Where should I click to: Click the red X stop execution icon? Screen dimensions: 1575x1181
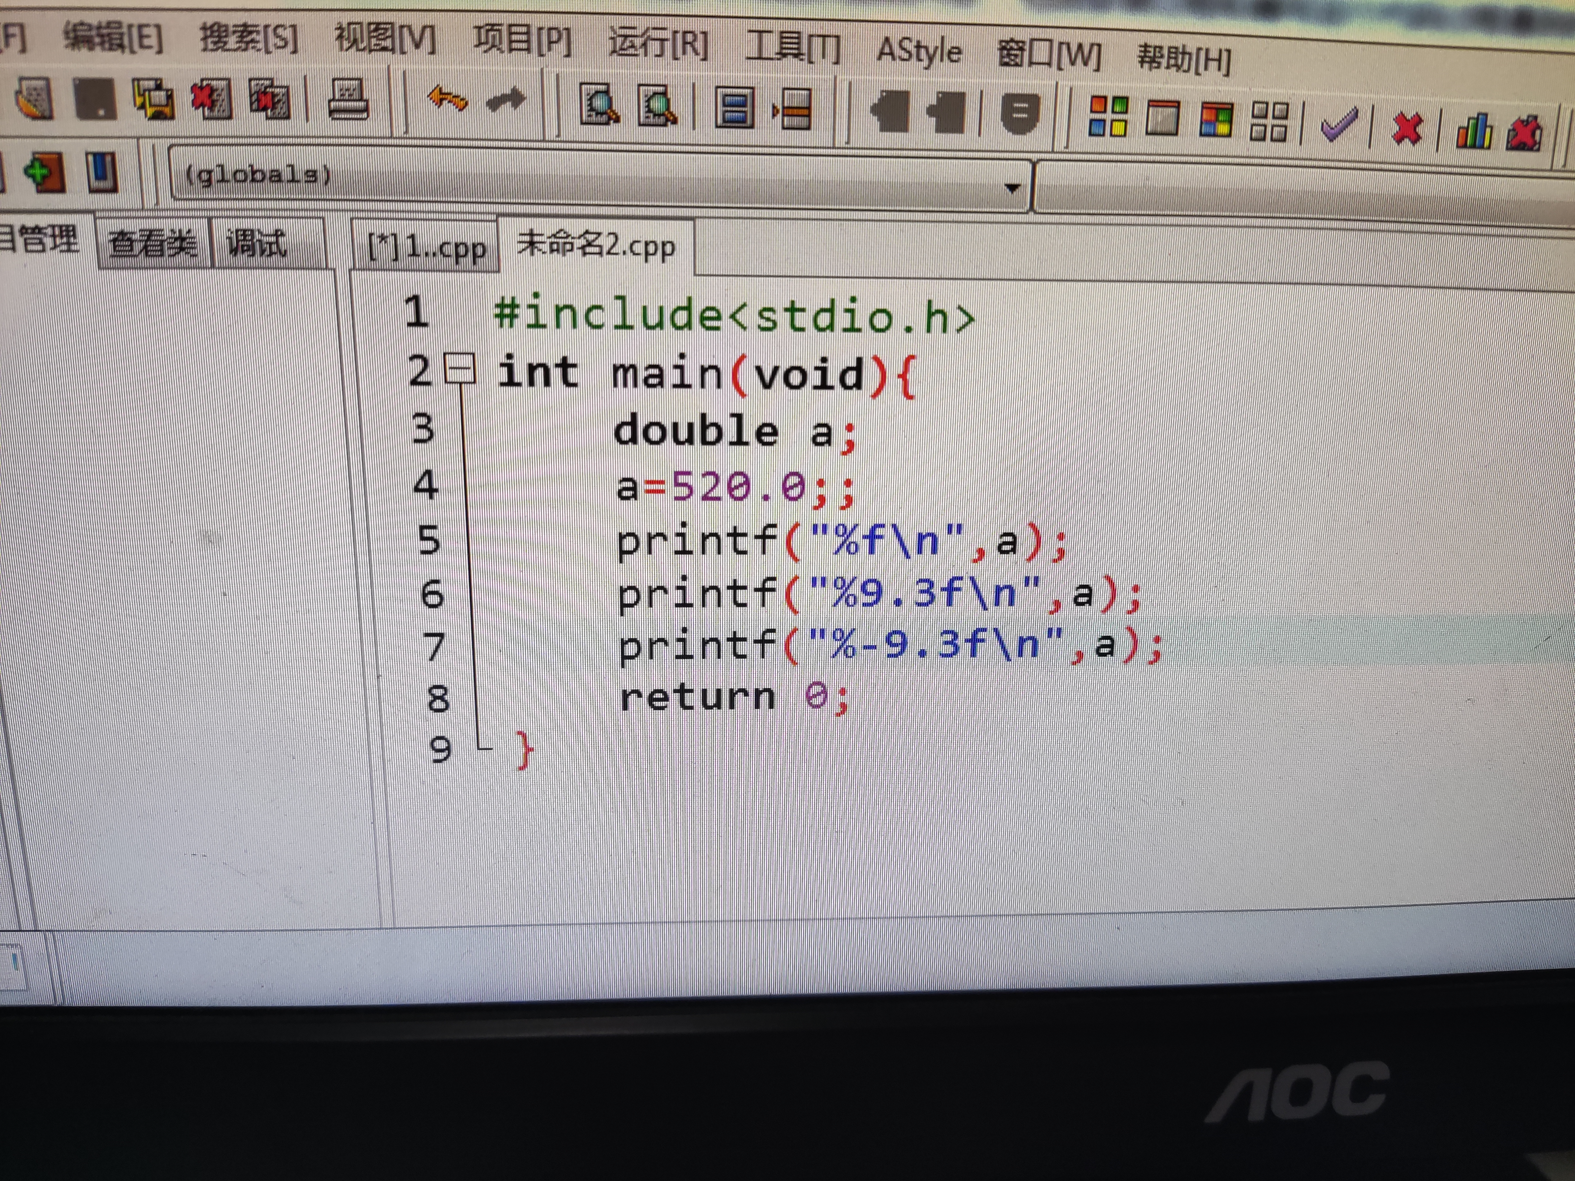pos(1406,128)
